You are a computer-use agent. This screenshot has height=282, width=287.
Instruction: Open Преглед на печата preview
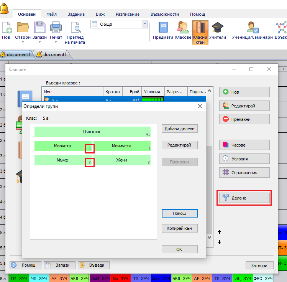click(75, 28)
